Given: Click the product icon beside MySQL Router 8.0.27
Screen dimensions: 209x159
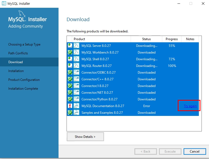Looking at the screenshot, I should point(76,66).
